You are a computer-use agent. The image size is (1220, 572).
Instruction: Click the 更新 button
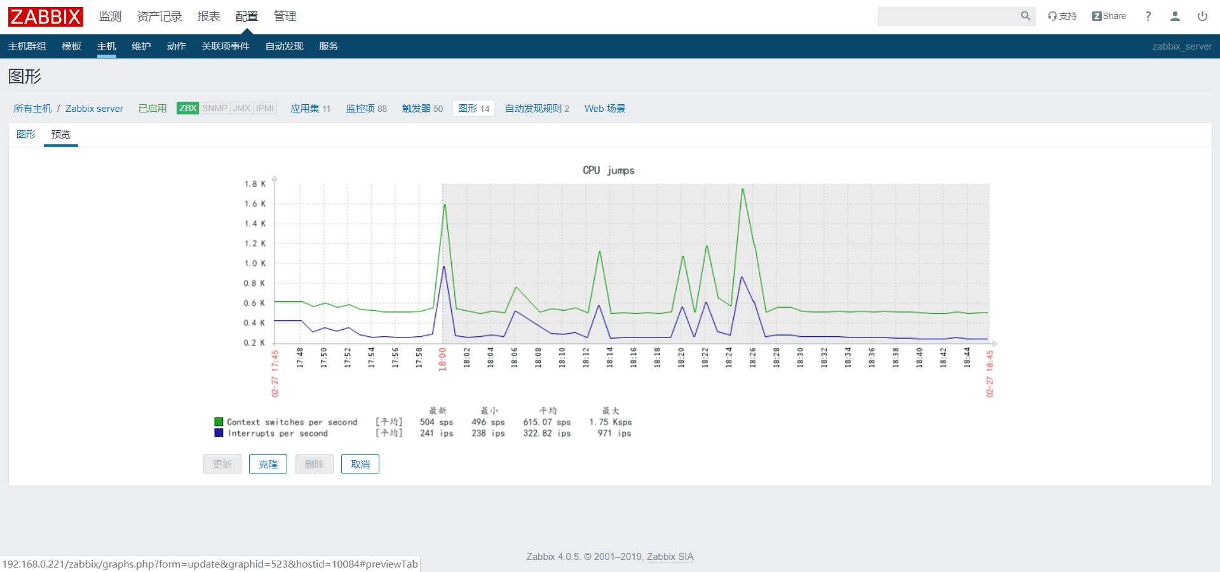(x=222, y=464)
